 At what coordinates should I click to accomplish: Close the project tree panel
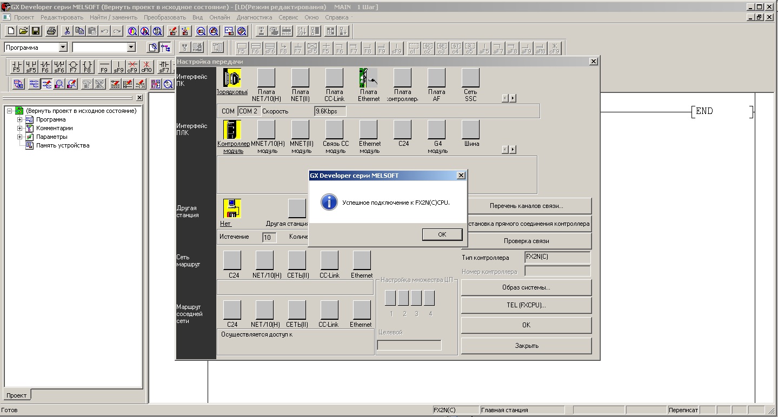[x=139, y=98]
